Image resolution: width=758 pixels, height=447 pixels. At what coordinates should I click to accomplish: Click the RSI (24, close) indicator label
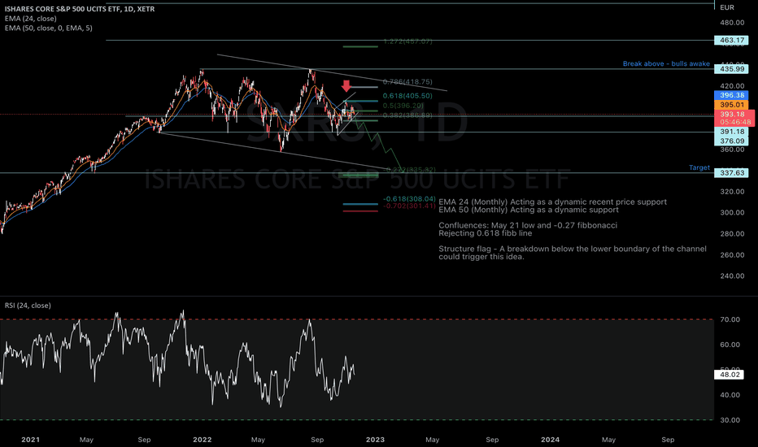(28, 306)
